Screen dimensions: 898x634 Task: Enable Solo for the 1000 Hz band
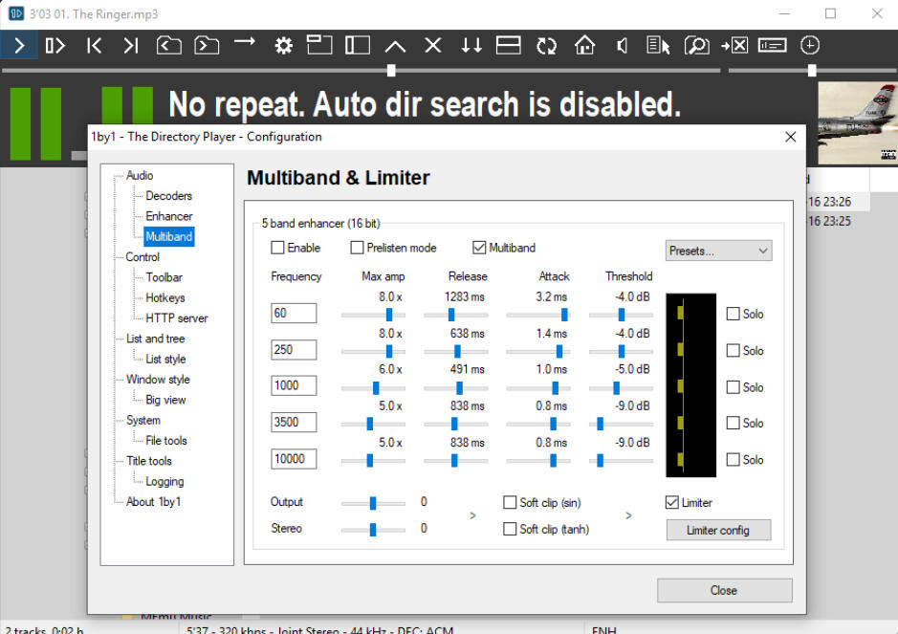pyautogui.click(x=734, y=387)
